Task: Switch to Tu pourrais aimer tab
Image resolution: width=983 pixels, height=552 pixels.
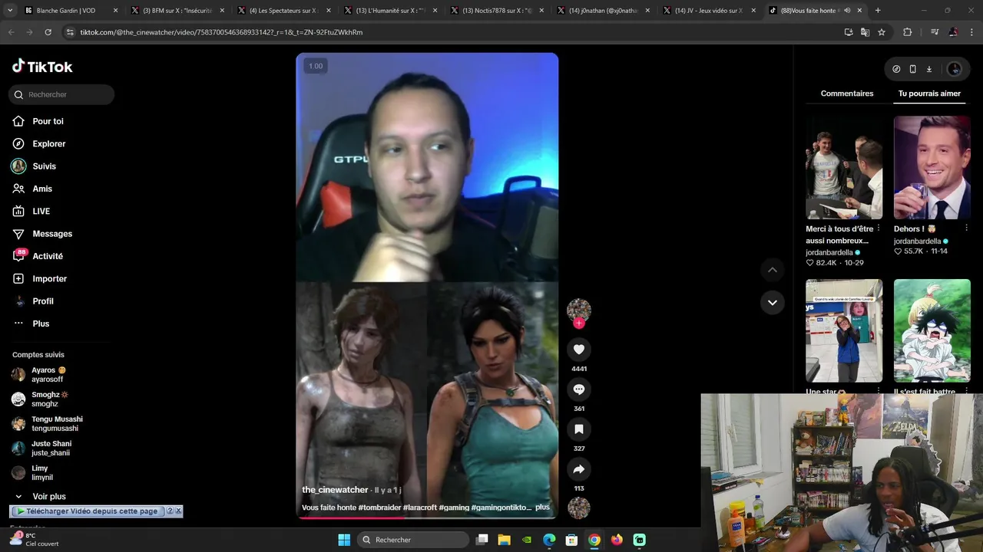Action: pos(929,94)
